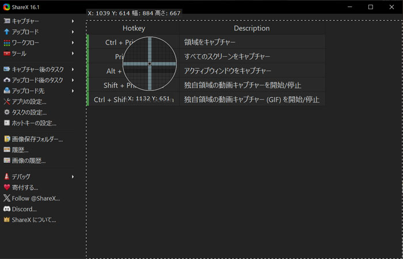Viewport: 403px width, 259px height.
Task: Click the Workflow (ワークフロー) colored grid icon
Action: pos(7,43)
